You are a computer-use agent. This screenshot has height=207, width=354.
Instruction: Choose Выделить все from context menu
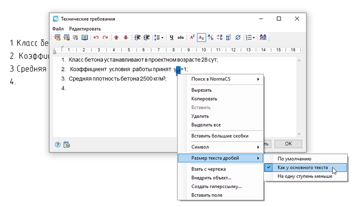220,125
